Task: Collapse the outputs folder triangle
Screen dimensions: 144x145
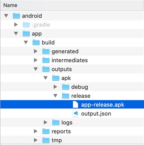Action: pyautogui.click(x=36, y=69)
